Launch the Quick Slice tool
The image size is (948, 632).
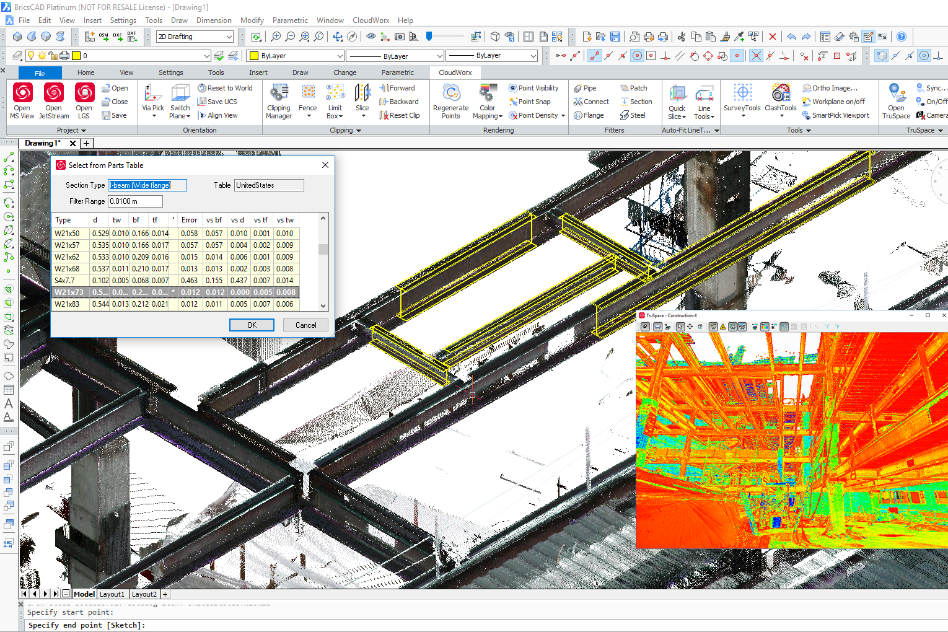(x=677, y=102)
